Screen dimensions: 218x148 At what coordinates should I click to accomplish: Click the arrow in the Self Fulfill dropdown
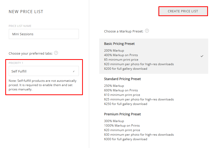point(74,71)
